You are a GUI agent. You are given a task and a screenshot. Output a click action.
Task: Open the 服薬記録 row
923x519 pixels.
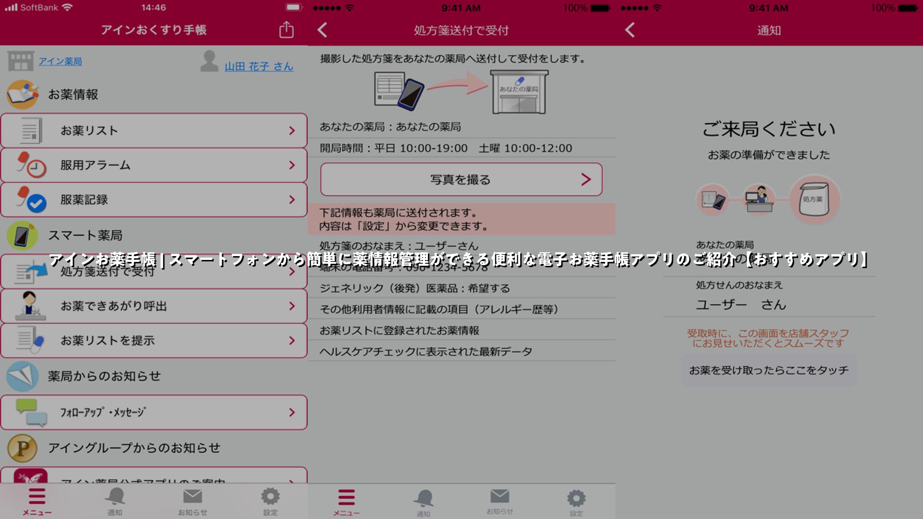point(154,199)
